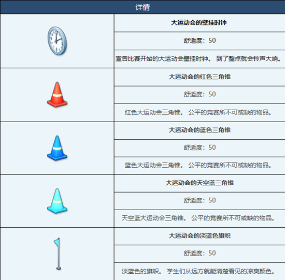Click 舒适度：50 under the flag title
Screen dimensions: 285x280
click(199, 253)
